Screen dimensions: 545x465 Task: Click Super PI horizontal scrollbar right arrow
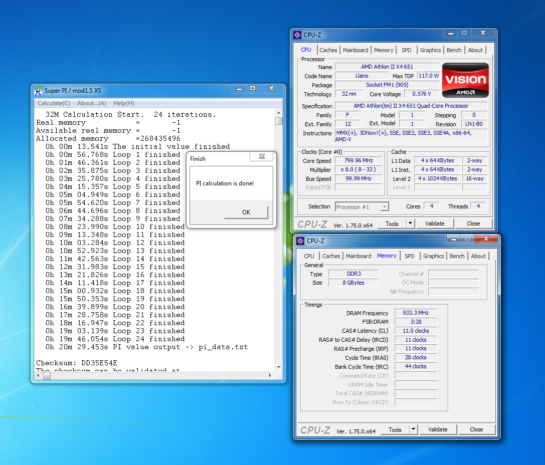[270, 376]
